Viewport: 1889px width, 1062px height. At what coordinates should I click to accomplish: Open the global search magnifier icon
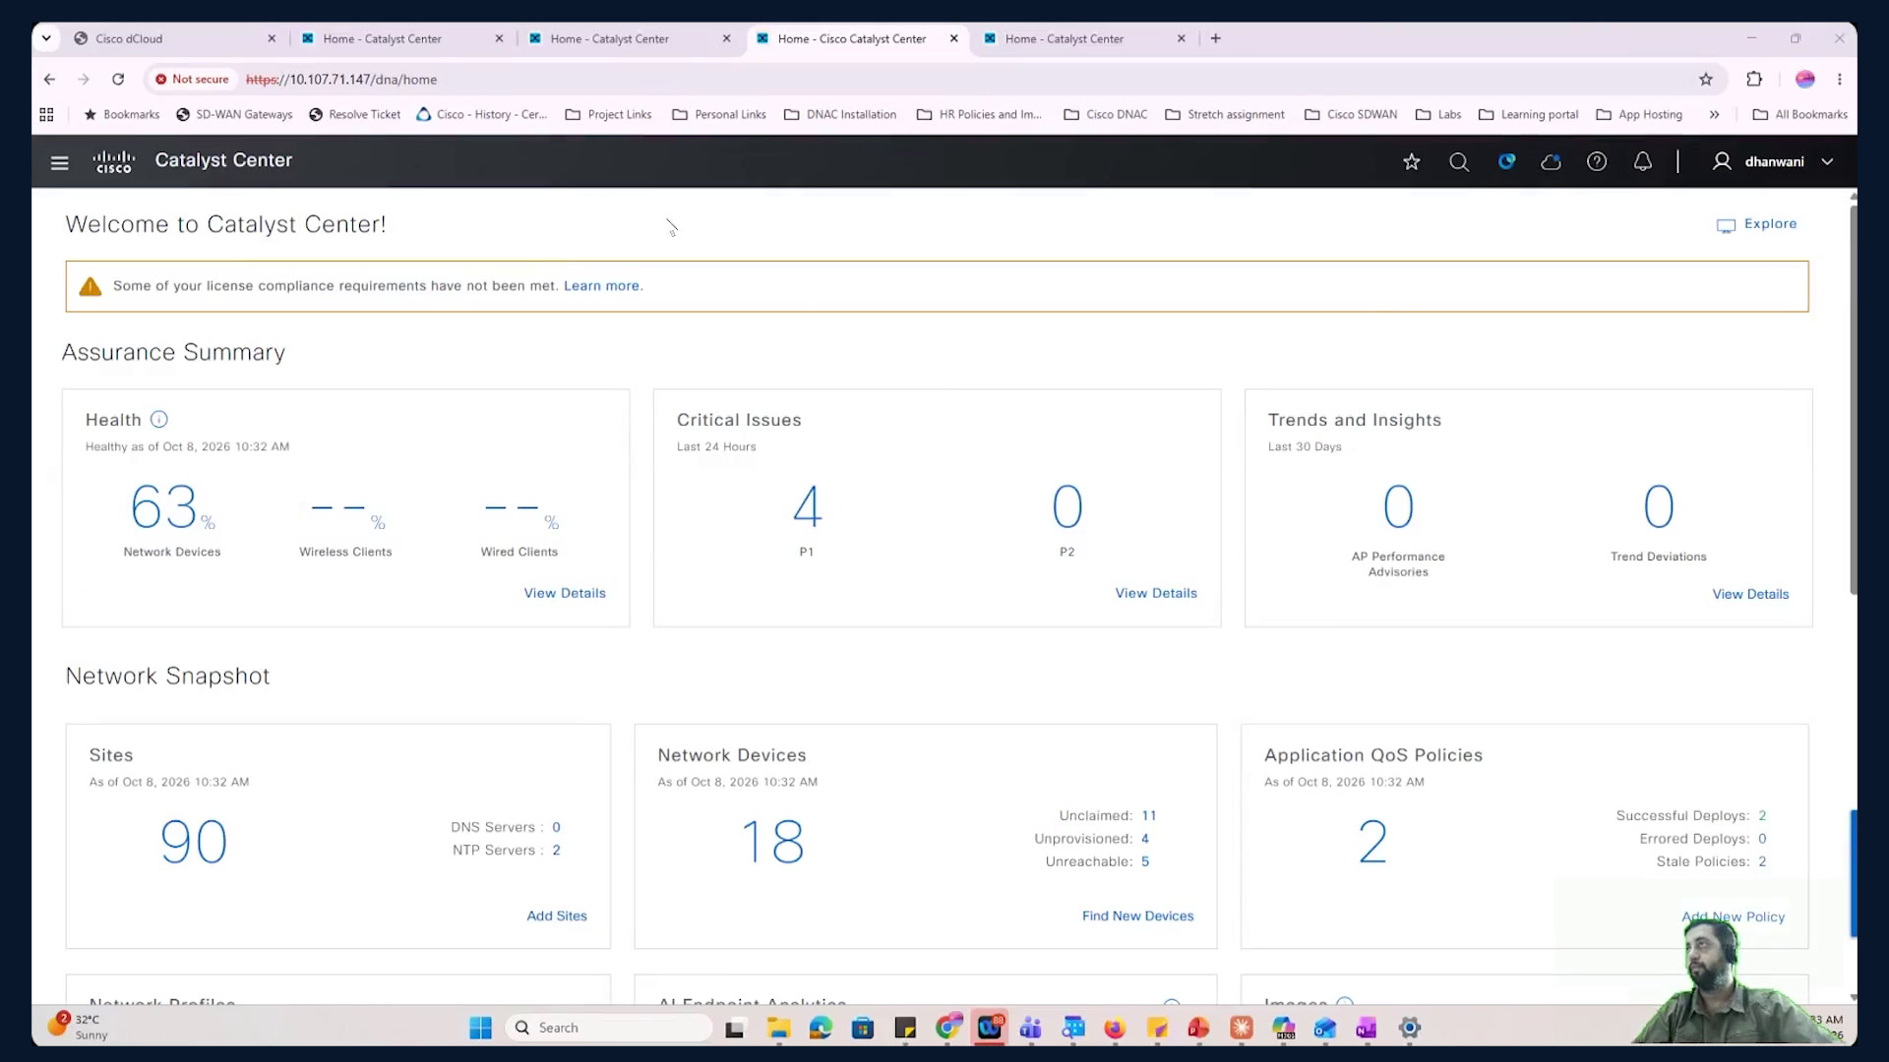click(1459, 161)
